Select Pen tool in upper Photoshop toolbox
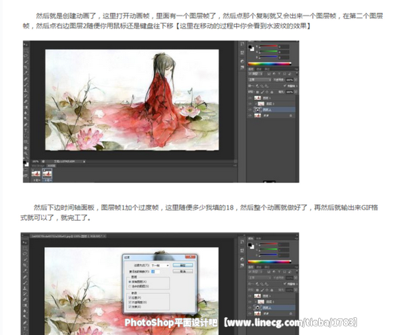The image size is (394, 335). coord(26,124)
